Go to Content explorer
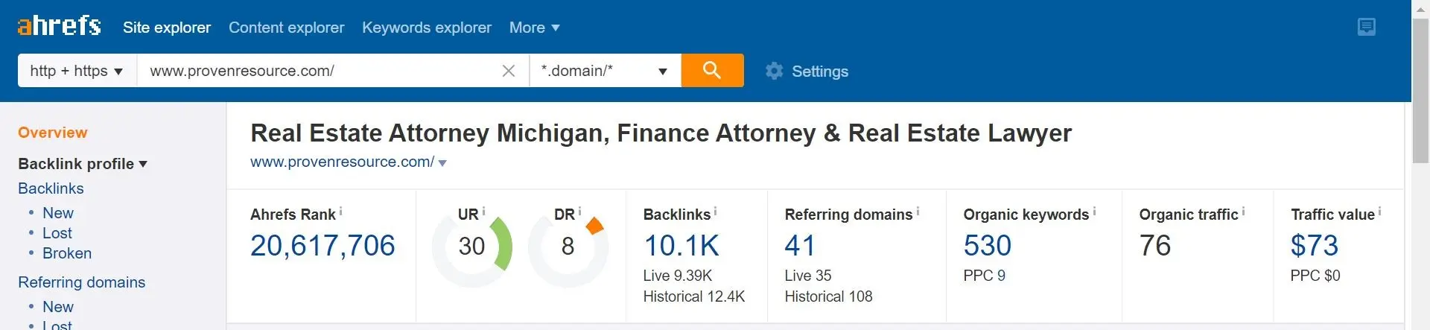The height and width of the screenshot is (330, 1430). (x=286, y=28)
